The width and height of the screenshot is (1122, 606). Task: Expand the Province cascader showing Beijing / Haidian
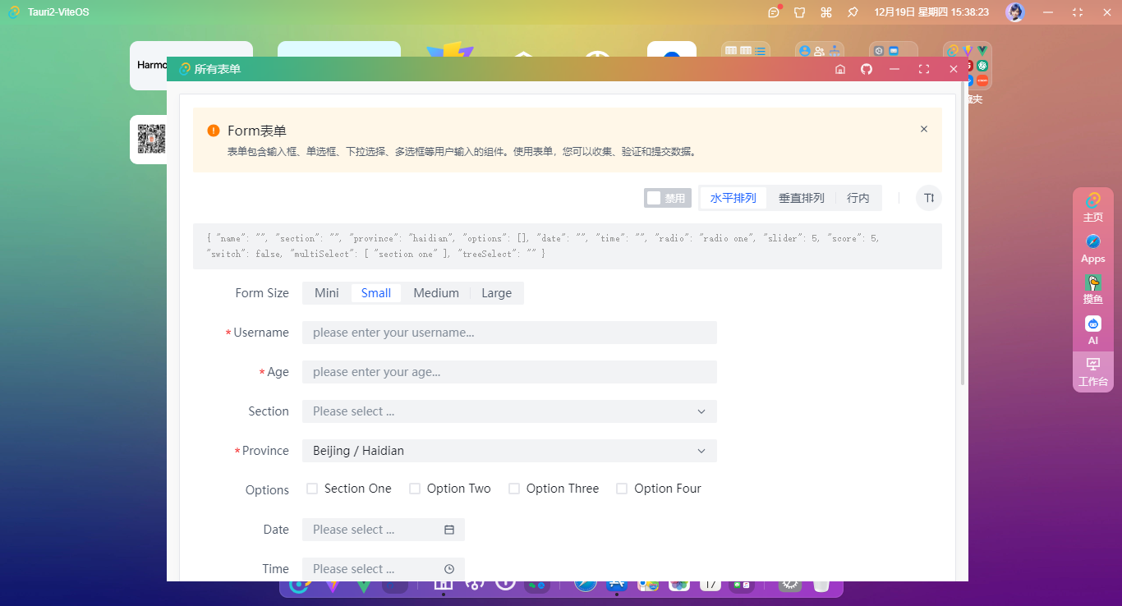[509, 451]
